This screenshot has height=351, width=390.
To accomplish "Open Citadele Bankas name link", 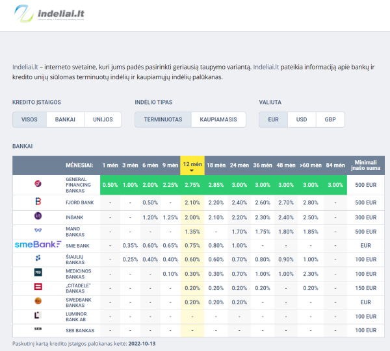I will coord(78,288).
